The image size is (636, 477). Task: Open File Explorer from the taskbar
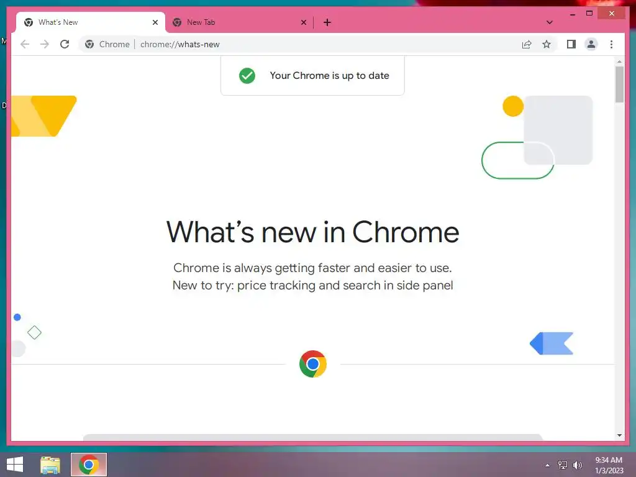pos(50,465)
